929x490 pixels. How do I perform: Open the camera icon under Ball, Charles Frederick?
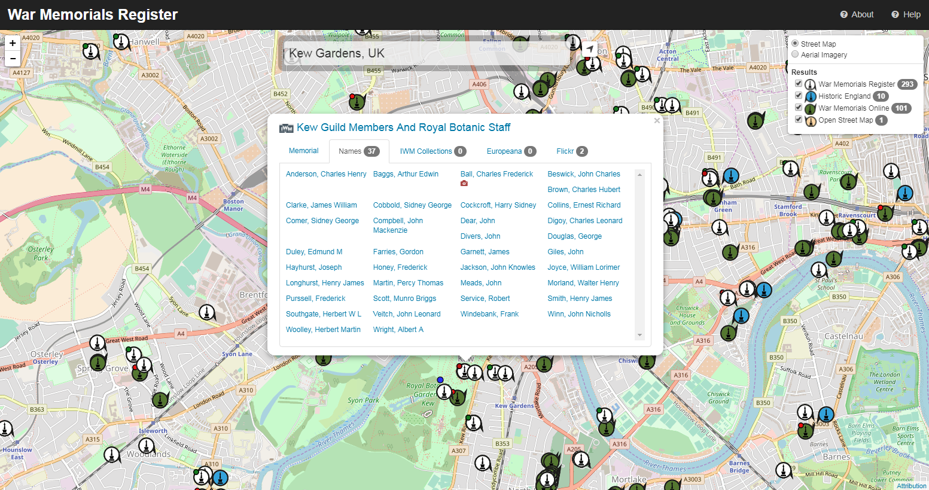(464, 182)
